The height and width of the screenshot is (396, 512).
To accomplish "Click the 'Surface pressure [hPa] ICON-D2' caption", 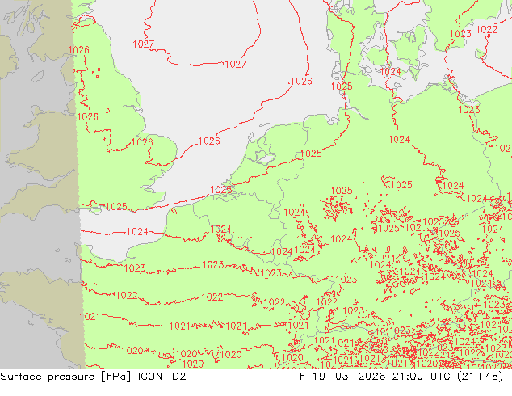I will [93, 377].
